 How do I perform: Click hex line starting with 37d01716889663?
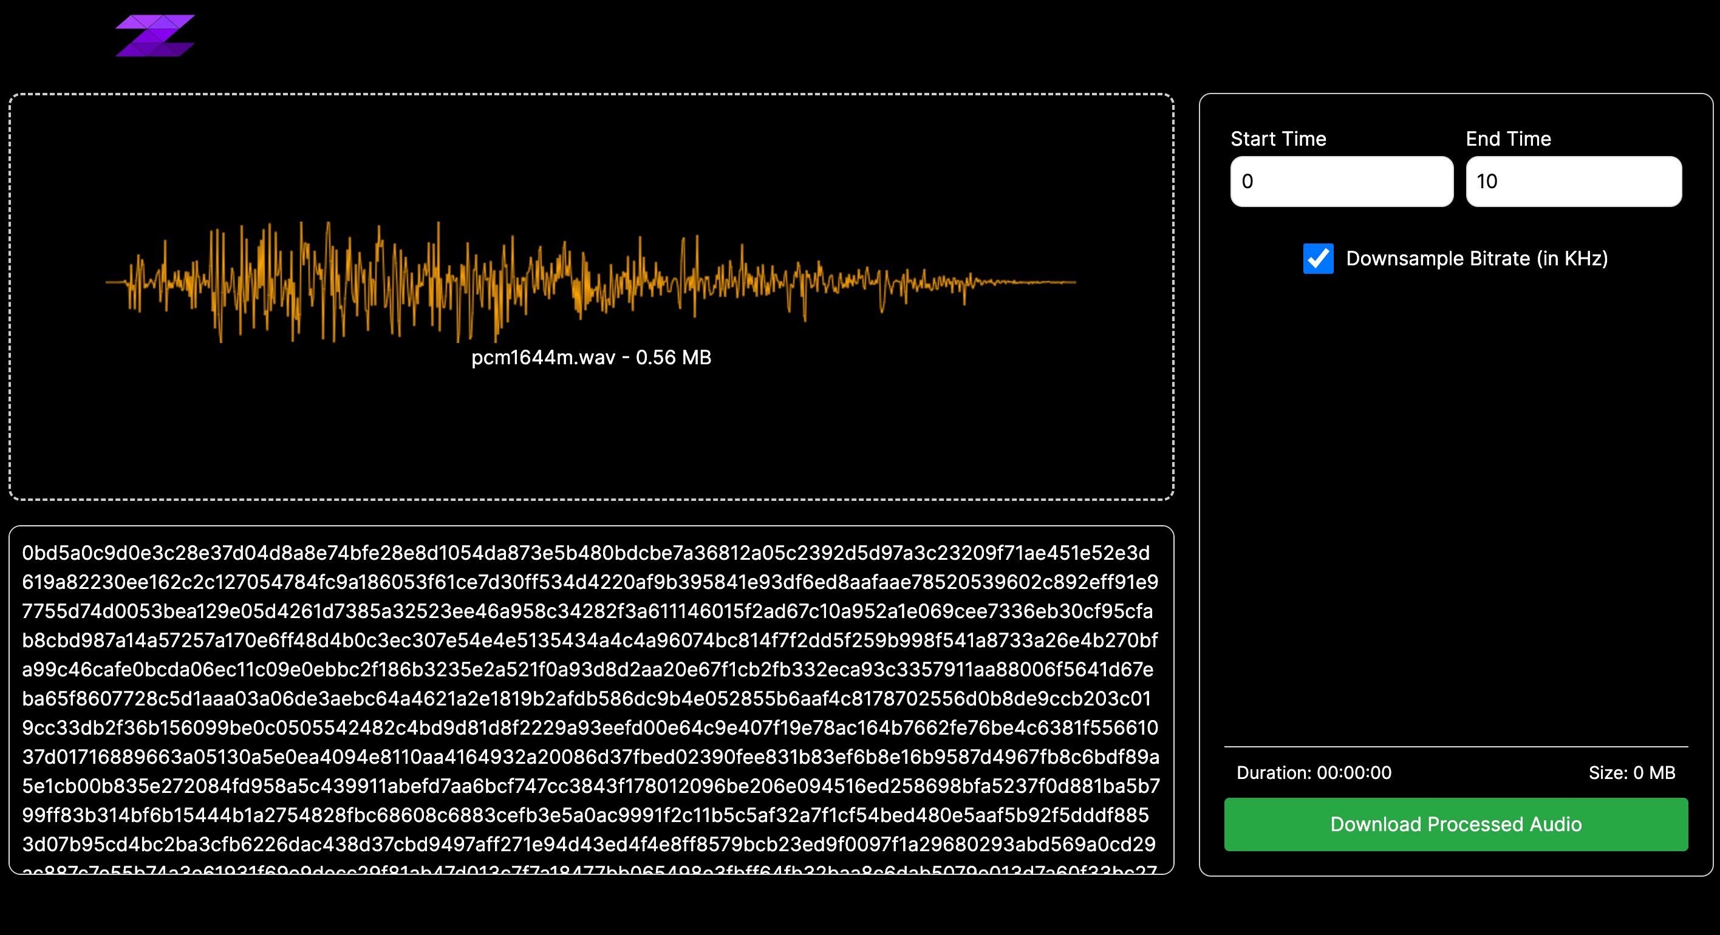[x=590, y=757]
